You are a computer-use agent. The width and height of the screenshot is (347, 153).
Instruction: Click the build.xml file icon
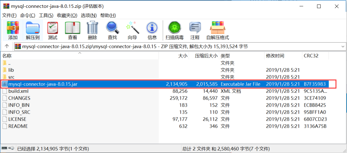[5, 91]
